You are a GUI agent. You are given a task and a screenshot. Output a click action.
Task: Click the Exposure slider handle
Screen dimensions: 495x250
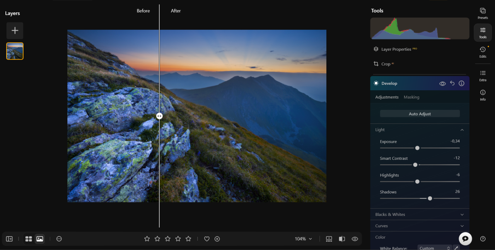tap(417, 148)
